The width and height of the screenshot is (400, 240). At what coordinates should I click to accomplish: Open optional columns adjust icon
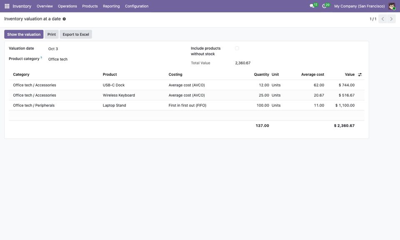click(360, 75)
